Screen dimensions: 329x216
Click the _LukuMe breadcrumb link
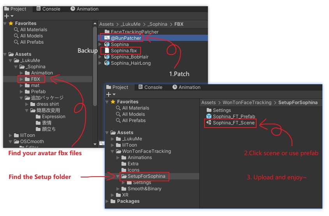130,24
